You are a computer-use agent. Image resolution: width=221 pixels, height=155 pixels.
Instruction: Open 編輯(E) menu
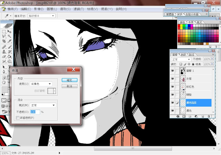[x=26, y=9]
